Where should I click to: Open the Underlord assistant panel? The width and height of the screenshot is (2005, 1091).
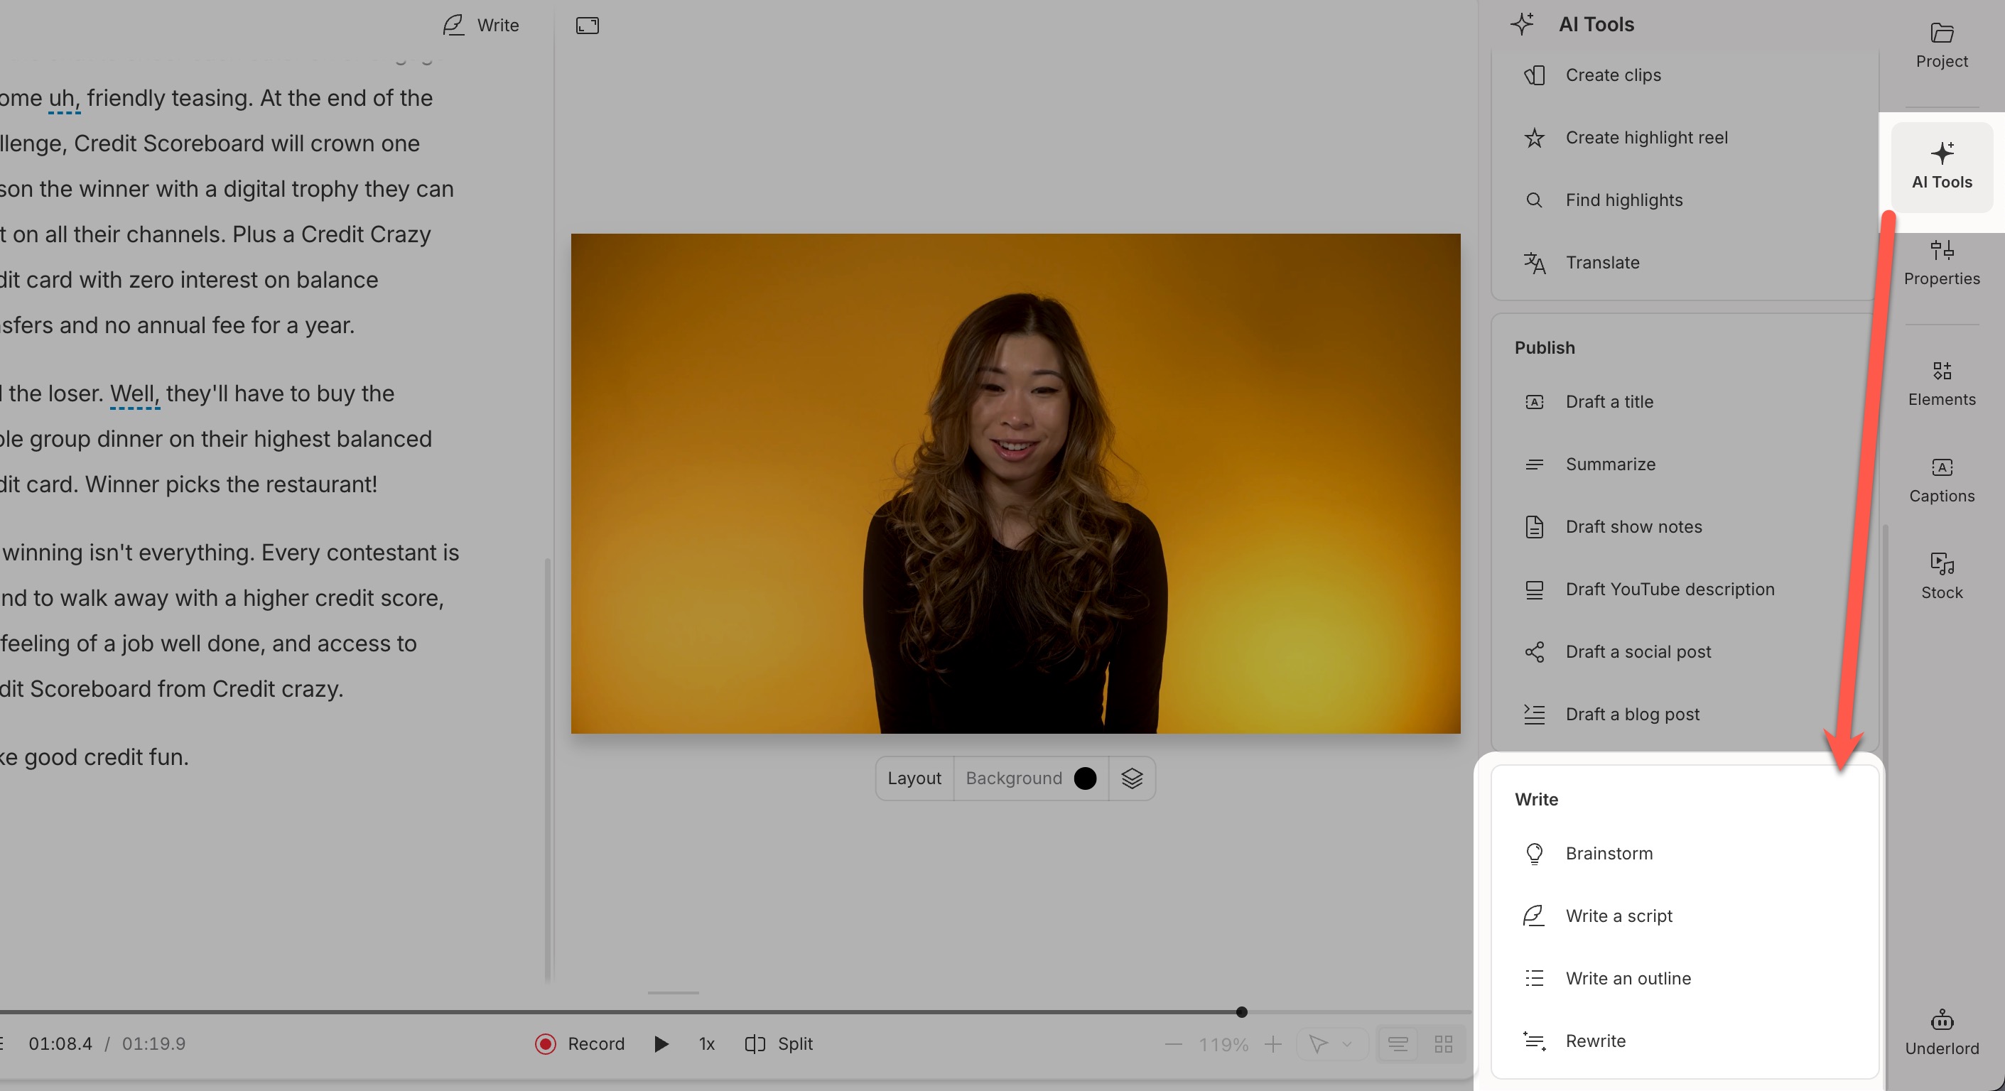point(1941,1032)
